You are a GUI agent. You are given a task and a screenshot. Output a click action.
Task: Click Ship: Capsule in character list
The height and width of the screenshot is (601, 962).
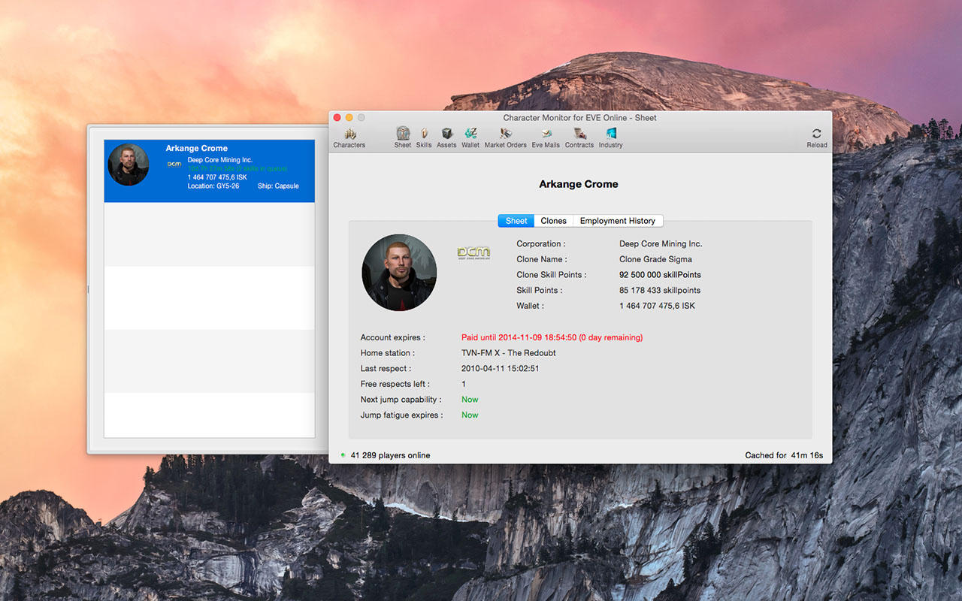click(x=278, y=186)
